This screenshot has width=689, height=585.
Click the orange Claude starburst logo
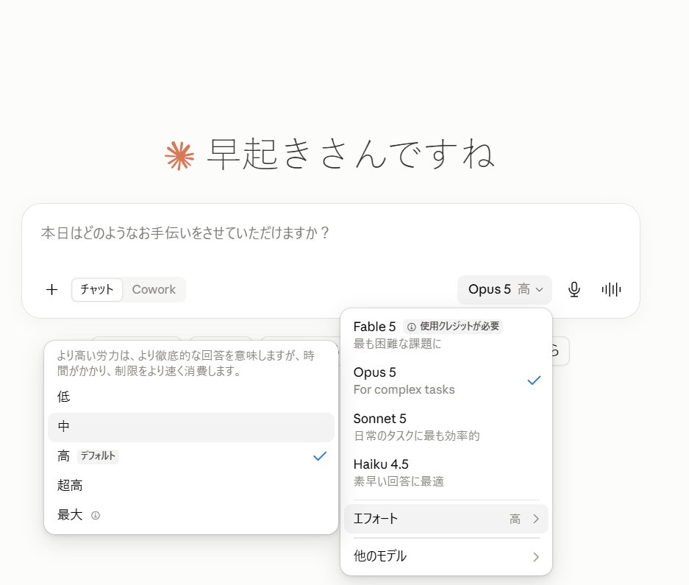click(179, 156)
